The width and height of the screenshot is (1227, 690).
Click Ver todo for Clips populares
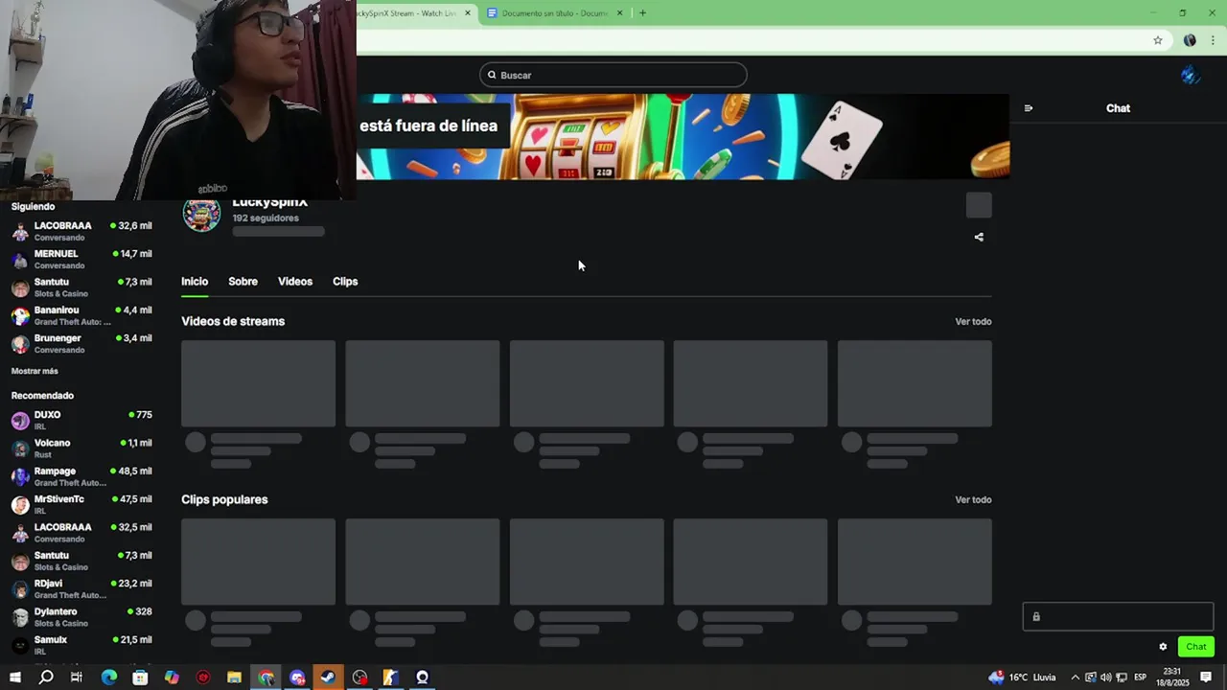(x=973, y=500)
